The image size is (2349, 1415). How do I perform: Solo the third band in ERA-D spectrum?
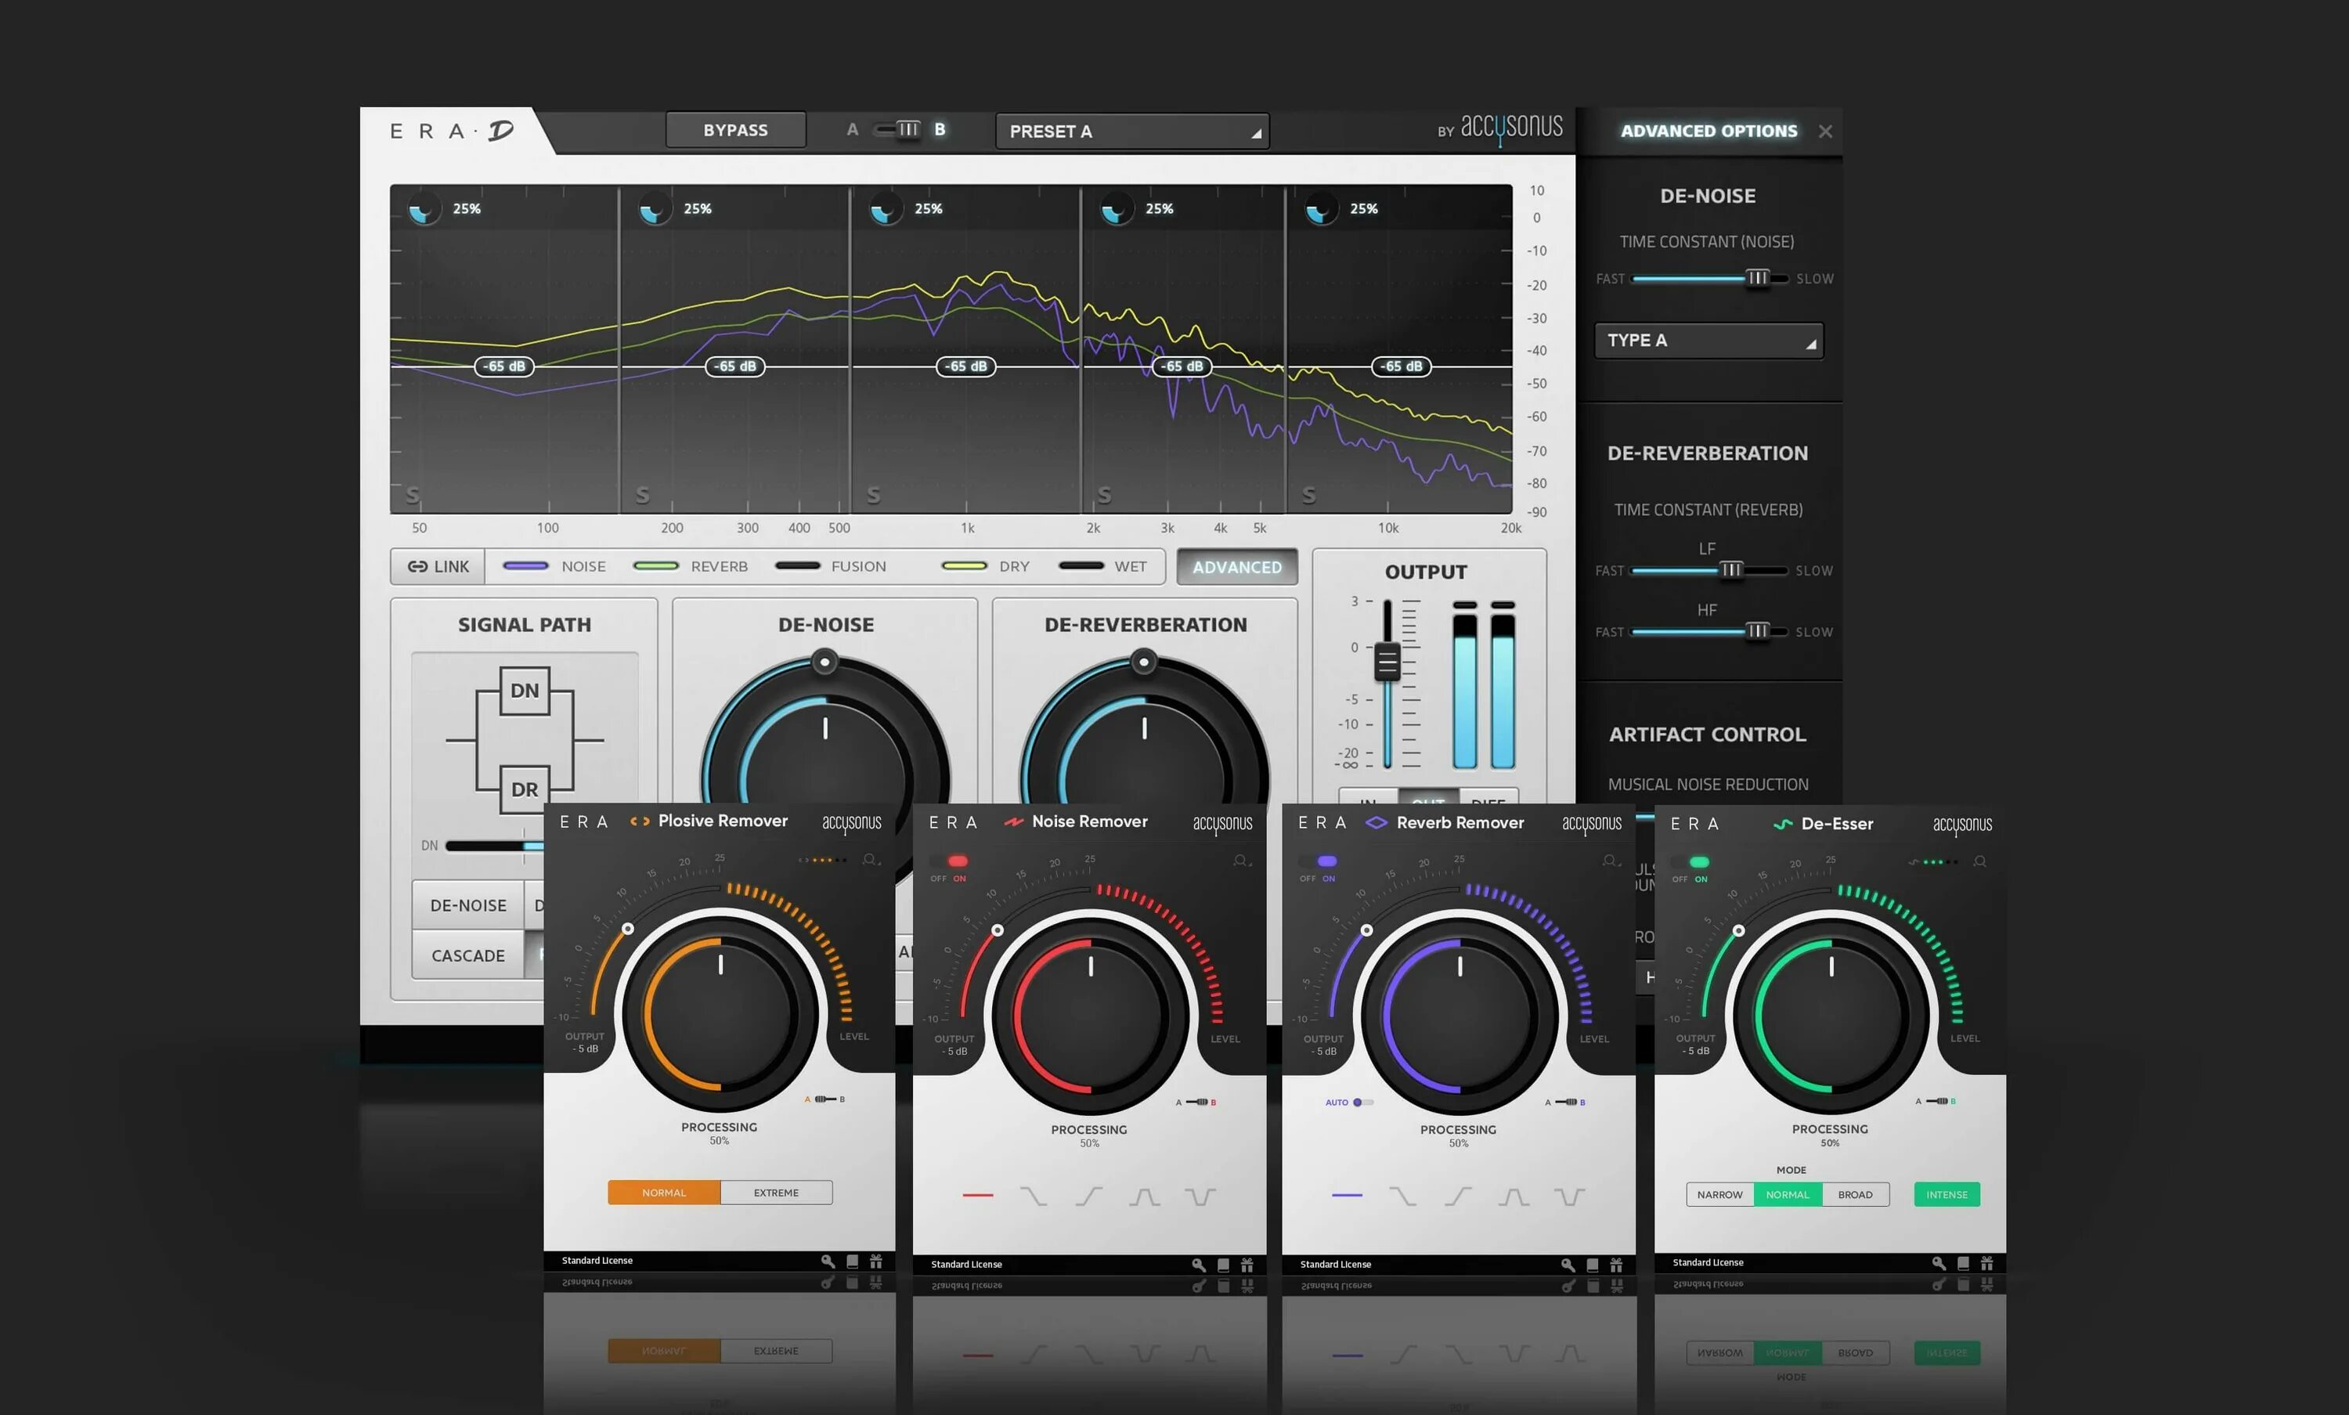click(873, 494)
